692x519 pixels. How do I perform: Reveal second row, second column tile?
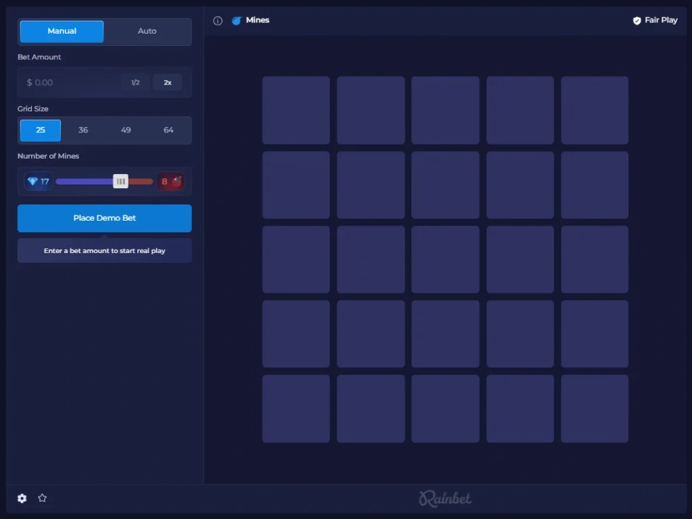(x=371, y=185)
